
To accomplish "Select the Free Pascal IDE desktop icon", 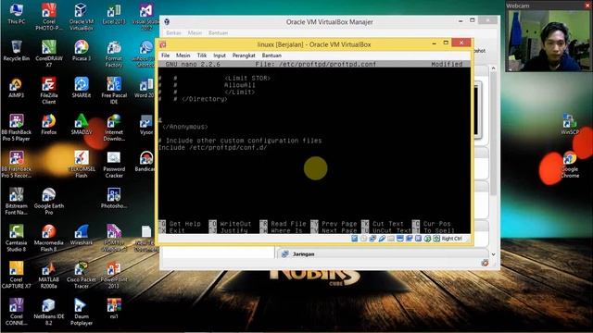I will 114,91.
